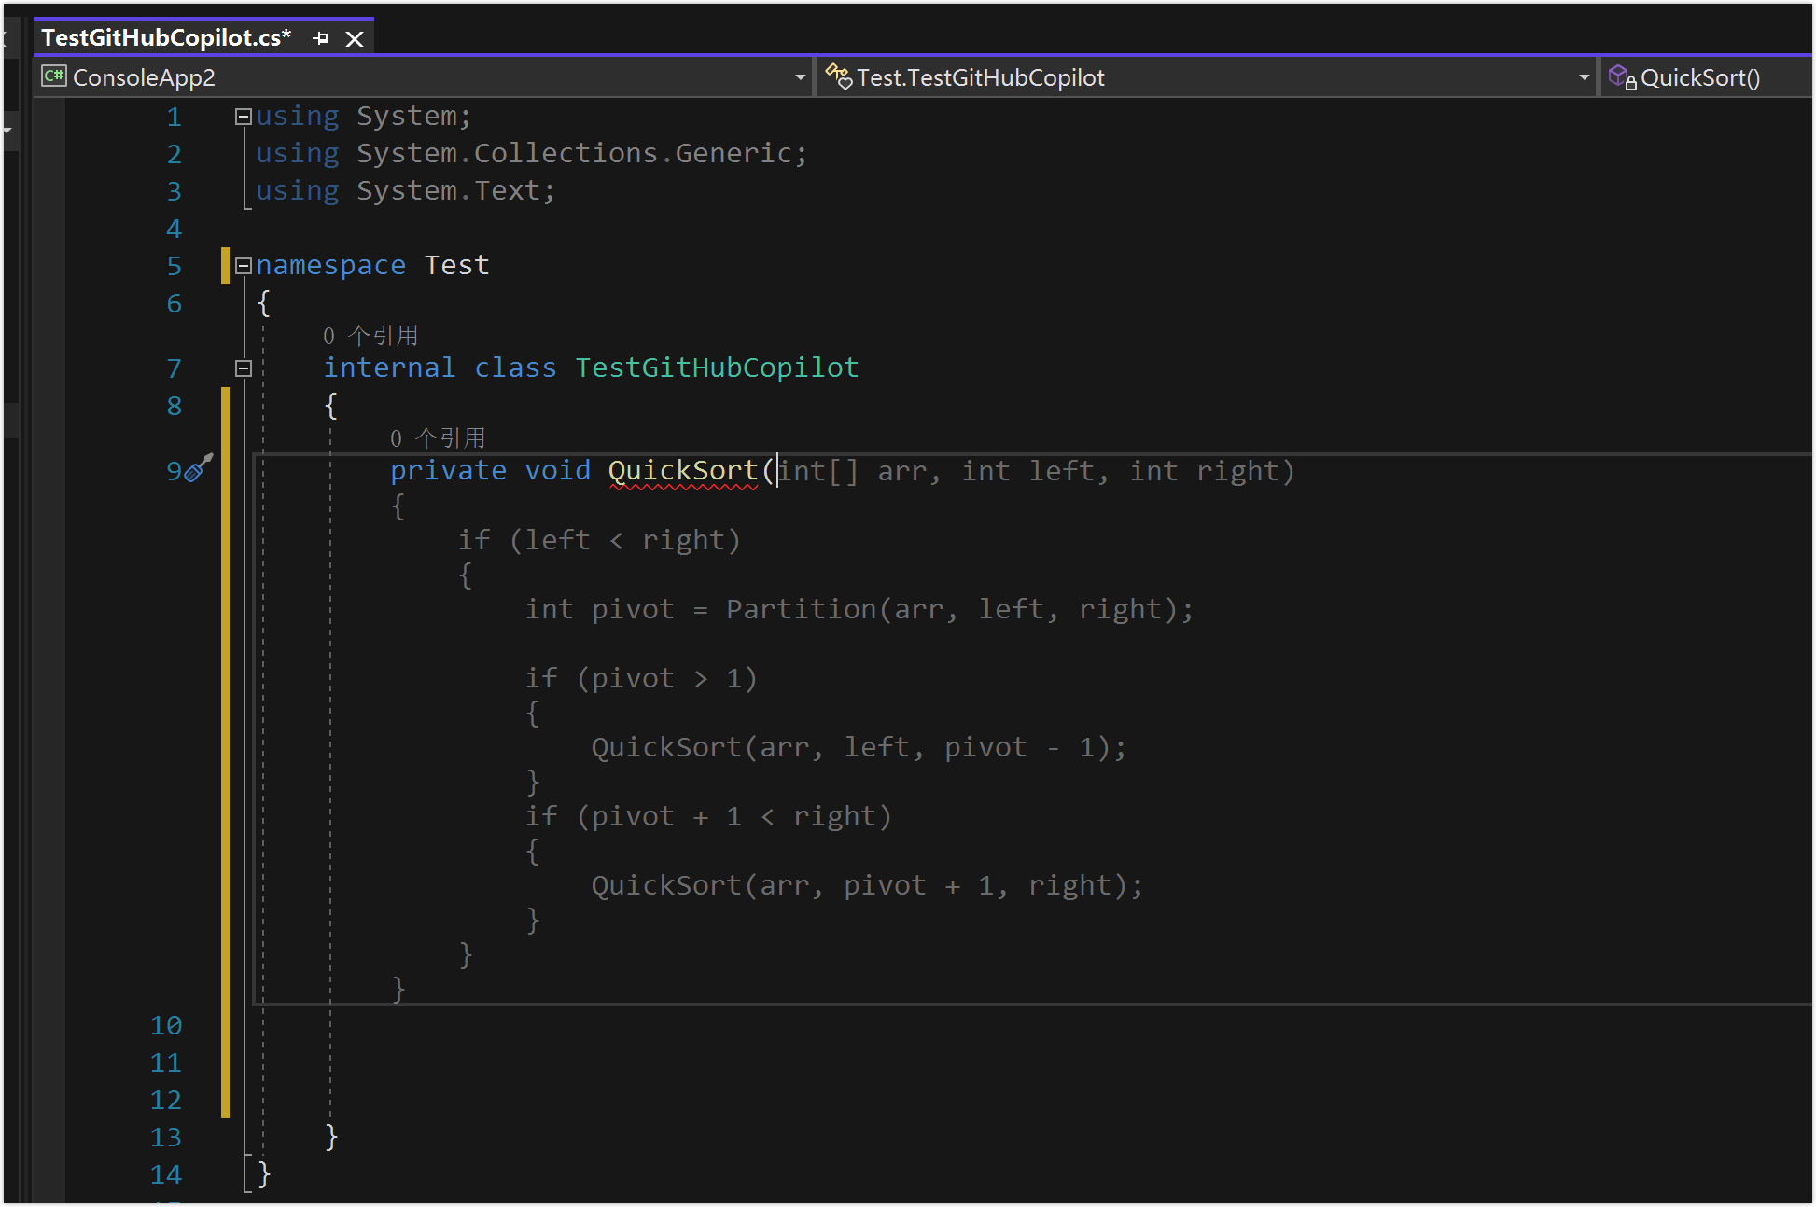Click the TestGitHubCopilot class name
The image size is (1816, 1207).
[716, 368]
